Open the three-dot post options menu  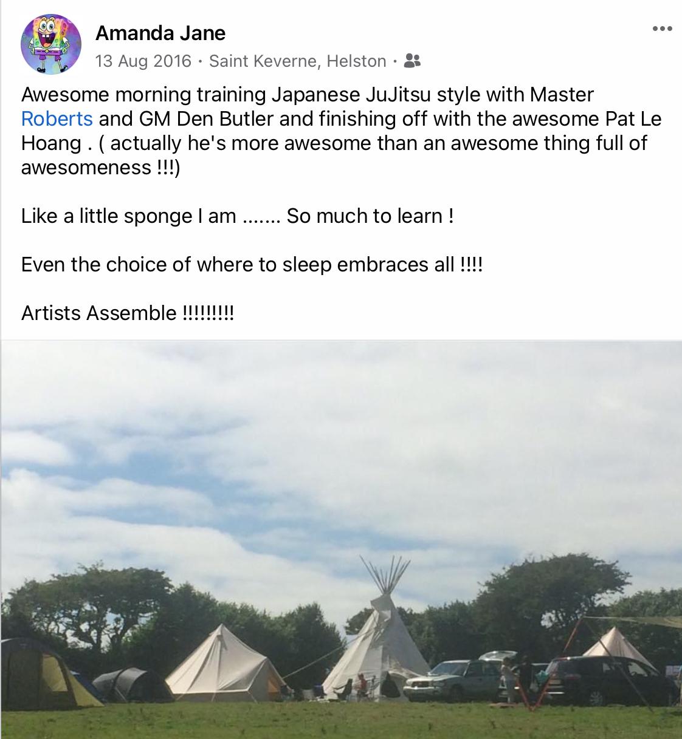tap(662, 29)
